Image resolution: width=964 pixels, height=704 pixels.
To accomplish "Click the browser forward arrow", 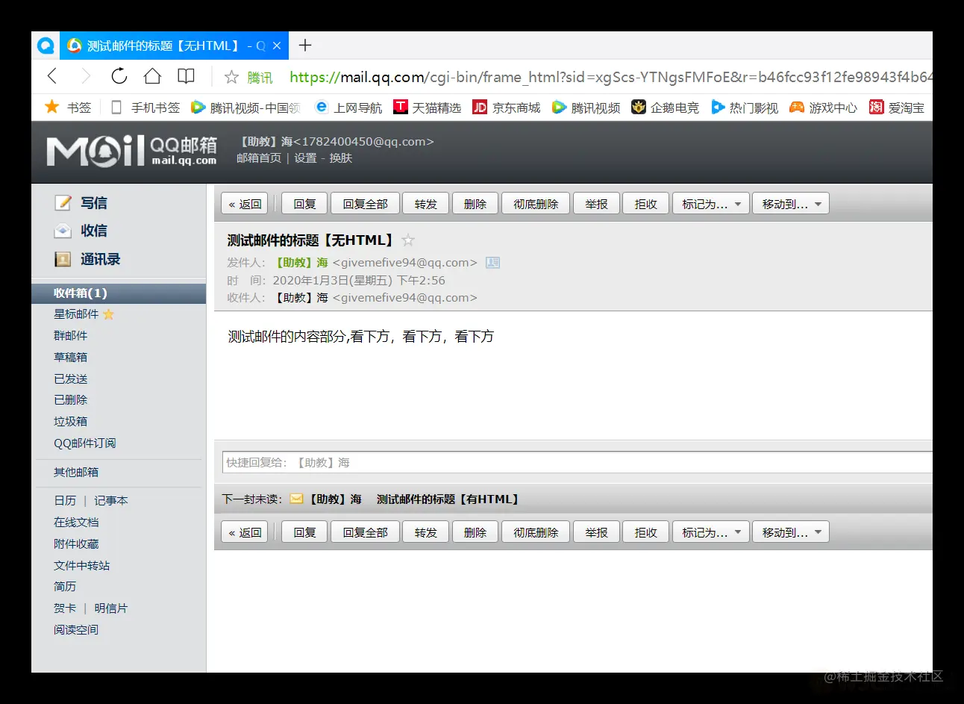I will pyautogui.click(x=86, y=76).
